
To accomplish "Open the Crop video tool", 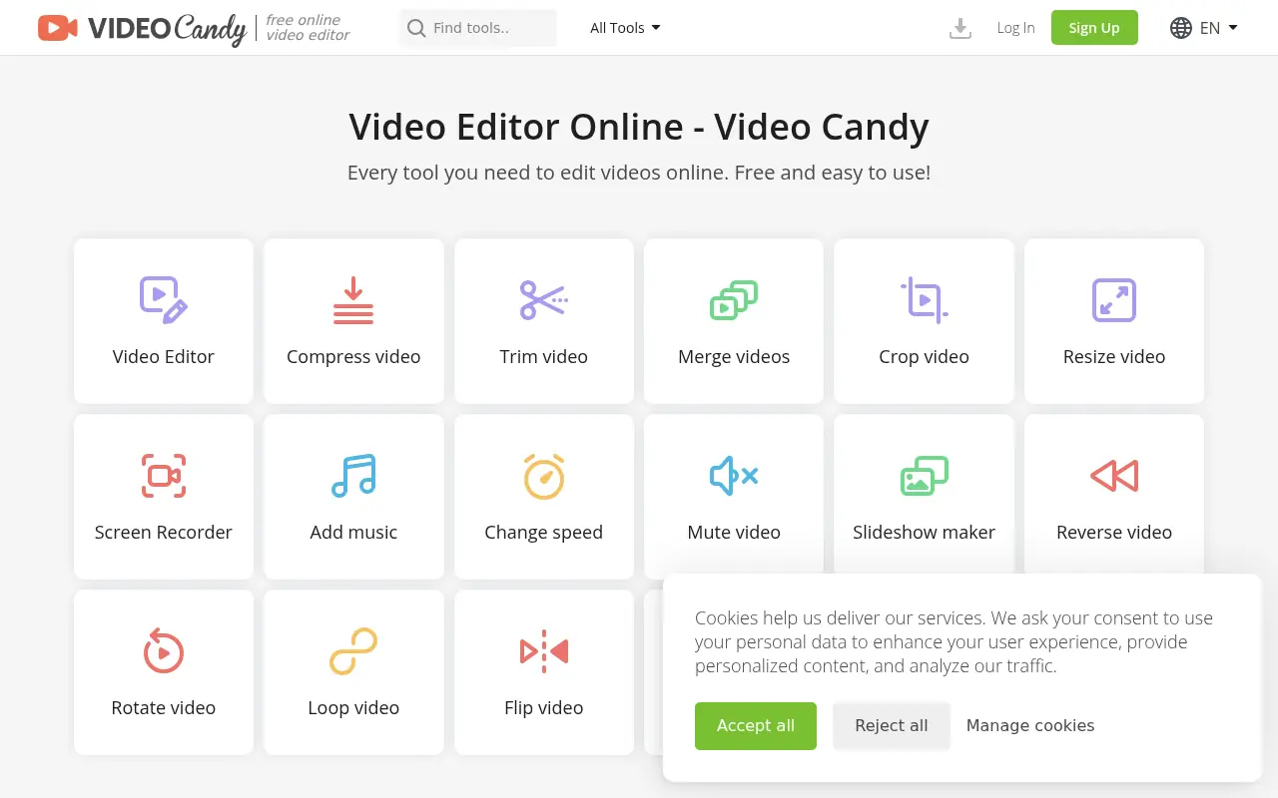I will (x=924, y=321).
